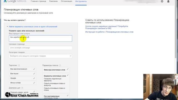Open the Категория товаров dropdown arrow
This screenshot has width=178, height=100.
click(70, 56)
